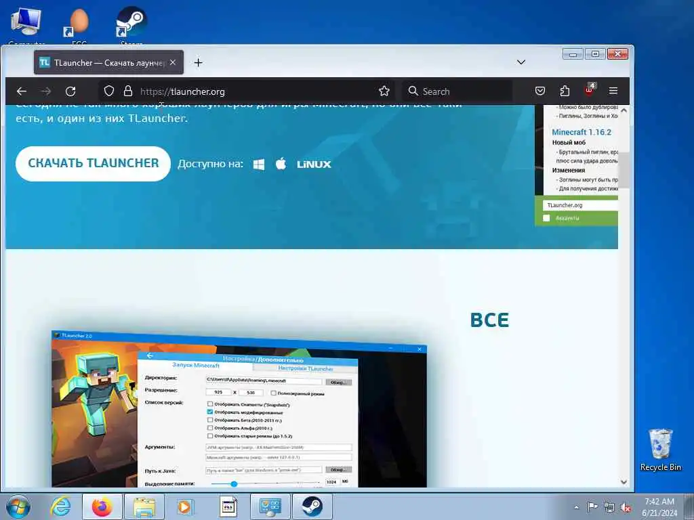Open the Minecraft 1.16.2 heading link

click(x=581, y=132)
